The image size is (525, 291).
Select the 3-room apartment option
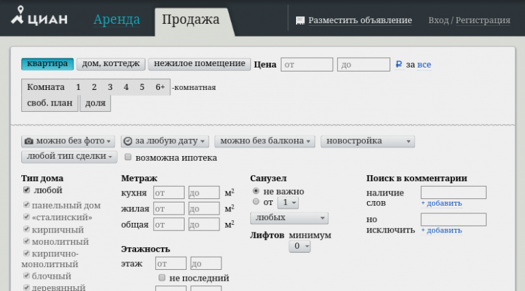coord(110,87)
